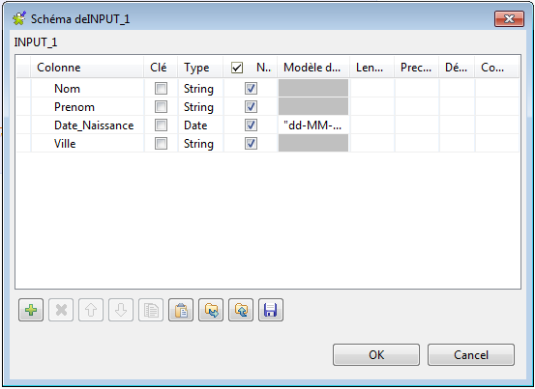Uncheck the nullable checkbox for Ville

[x=251, y=144]
